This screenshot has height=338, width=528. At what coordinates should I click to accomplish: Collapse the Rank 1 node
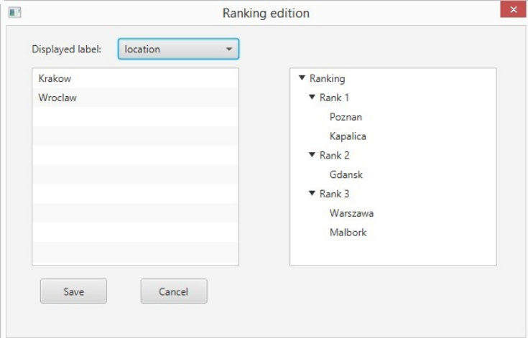coord(312,97)
